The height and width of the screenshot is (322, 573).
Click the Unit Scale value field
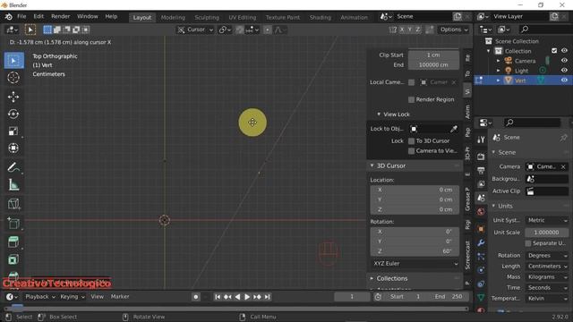[547, 233]
